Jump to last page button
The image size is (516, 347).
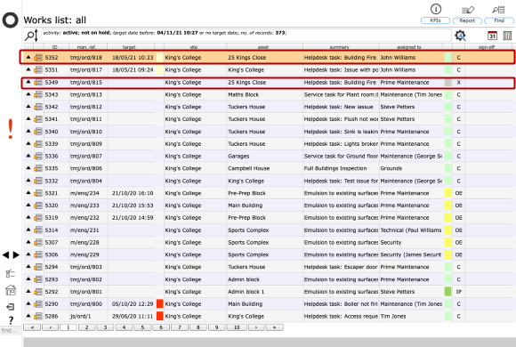tap(274, 327)
